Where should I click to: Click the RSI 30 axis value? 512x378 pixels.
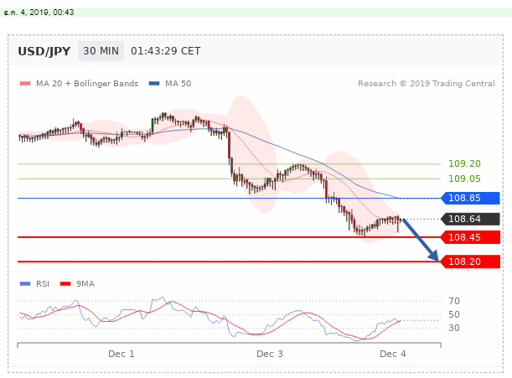[454, 328]
